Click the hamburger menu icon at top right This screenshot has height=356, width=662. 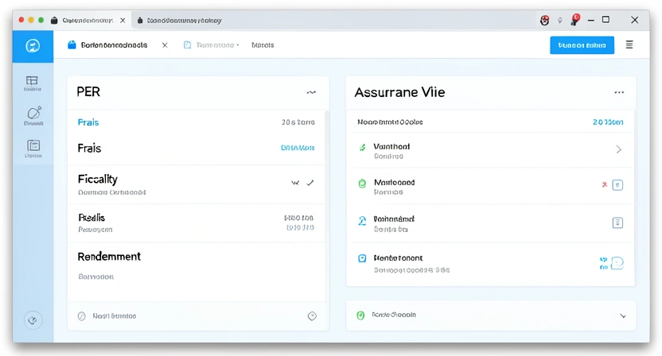(x=629, y=45)
